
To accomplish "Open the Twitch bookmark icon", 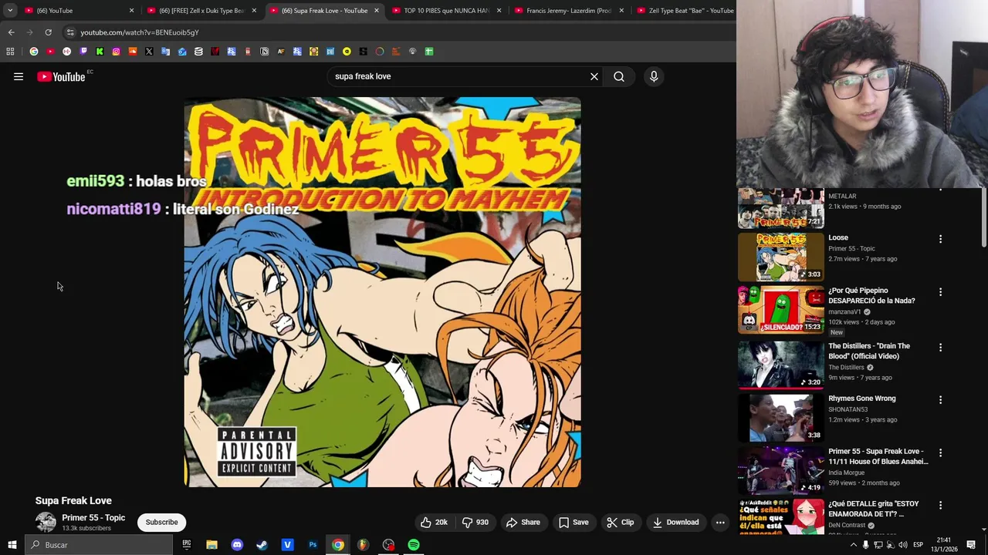I will click(x=83, y=52).
